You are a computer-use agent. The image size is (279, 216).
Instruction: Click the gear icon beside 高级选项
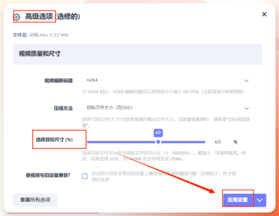pos(17,17)
